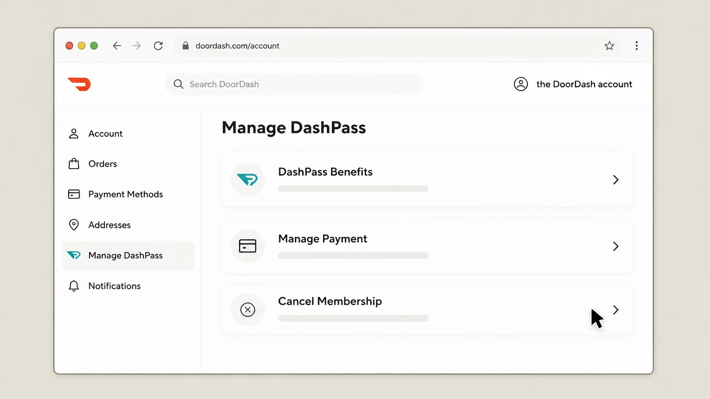Maximize window with green traffic light

coord(94,46)
